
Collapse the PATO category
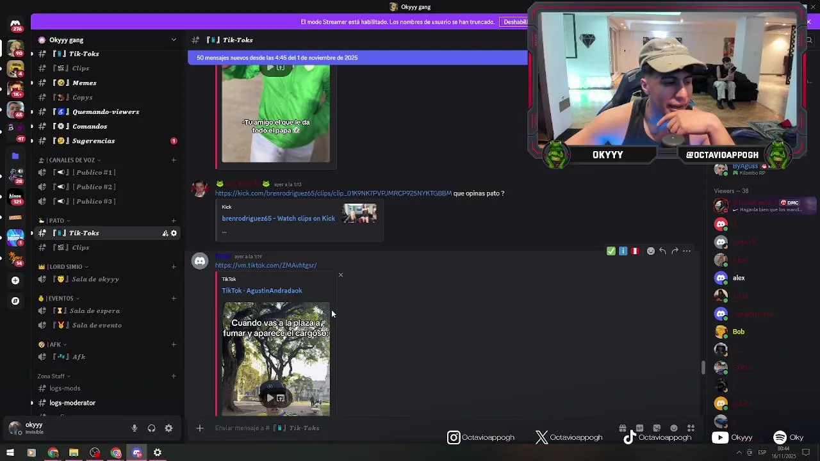pos(54,221)
